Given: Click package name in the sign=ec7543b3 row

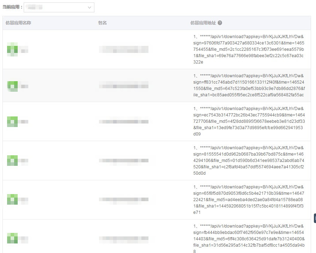Looking at the screenshot, I should pyautogui.click(x=123, y=121).
